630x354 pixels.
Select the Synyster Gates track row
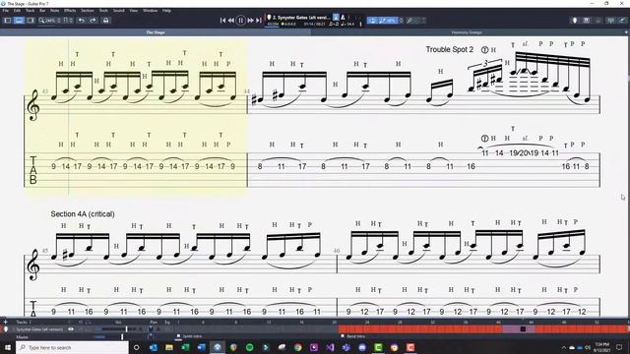point(39,329)
